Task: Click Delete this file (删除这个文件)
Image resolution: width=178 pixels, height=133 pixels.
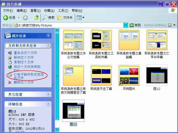Action: (24, 82)
